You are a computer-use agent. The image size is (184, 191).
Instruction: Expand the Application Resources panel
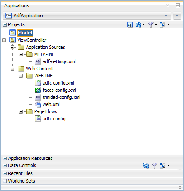pos(5,159)
